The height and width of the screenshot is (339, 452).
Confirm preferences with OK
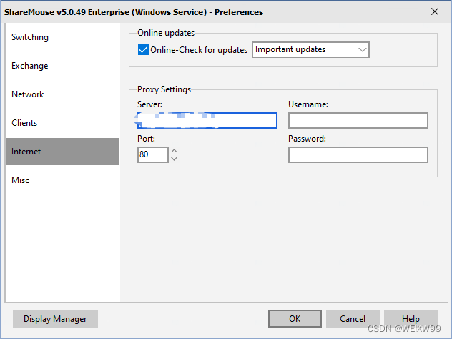pyautogui.click(x=295, y=319)
